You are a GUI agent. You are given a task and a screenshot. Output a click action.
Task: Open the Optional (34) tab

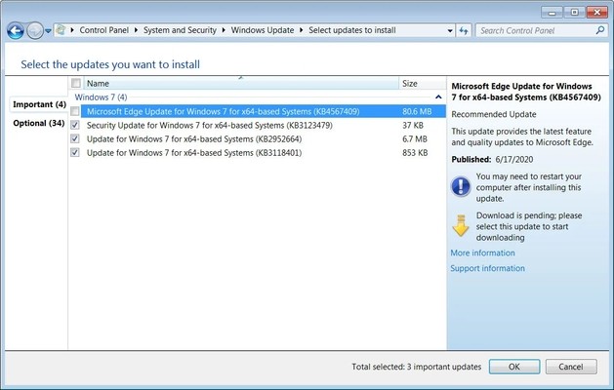point(39,123)
